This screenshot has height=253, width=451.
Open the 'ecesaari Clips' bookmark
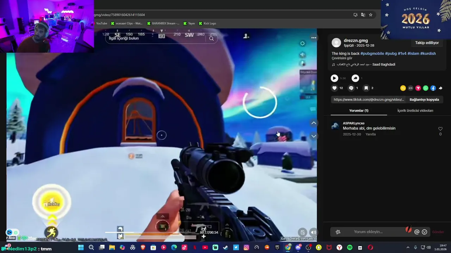click(126, 24)
